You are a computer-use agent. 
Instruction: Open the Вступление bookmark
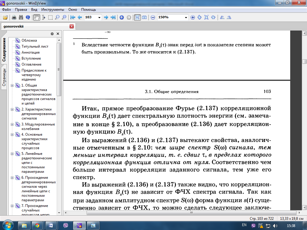31,58
